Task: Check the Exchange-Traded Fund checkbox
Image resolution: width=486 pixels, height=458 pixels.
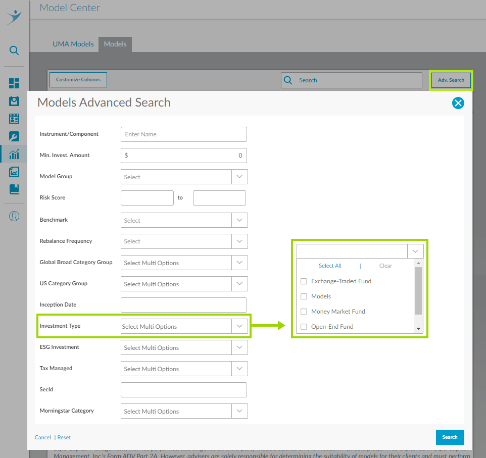Action: coord(304,281)
